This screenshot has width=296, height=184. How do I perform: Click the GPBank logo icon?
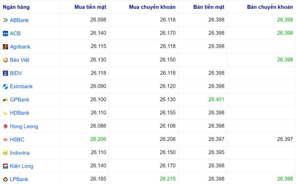(5, 100)
